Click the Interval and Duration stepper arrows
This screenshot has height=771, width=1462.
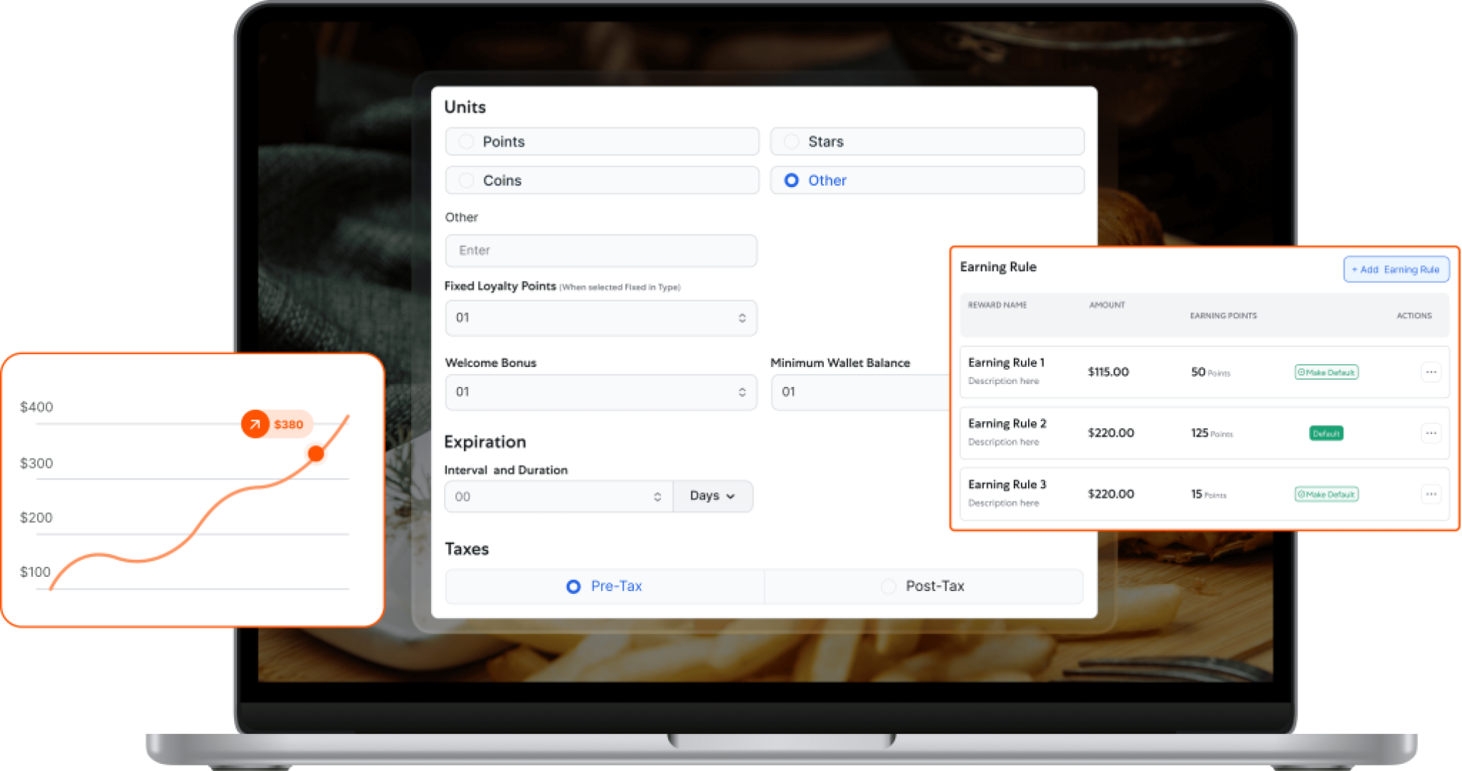[657, 496]
